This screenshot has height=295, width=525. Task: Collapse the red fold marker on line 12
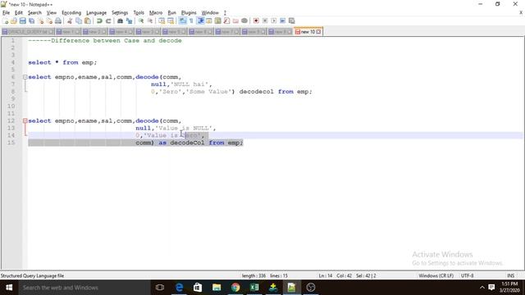[25, 120]
